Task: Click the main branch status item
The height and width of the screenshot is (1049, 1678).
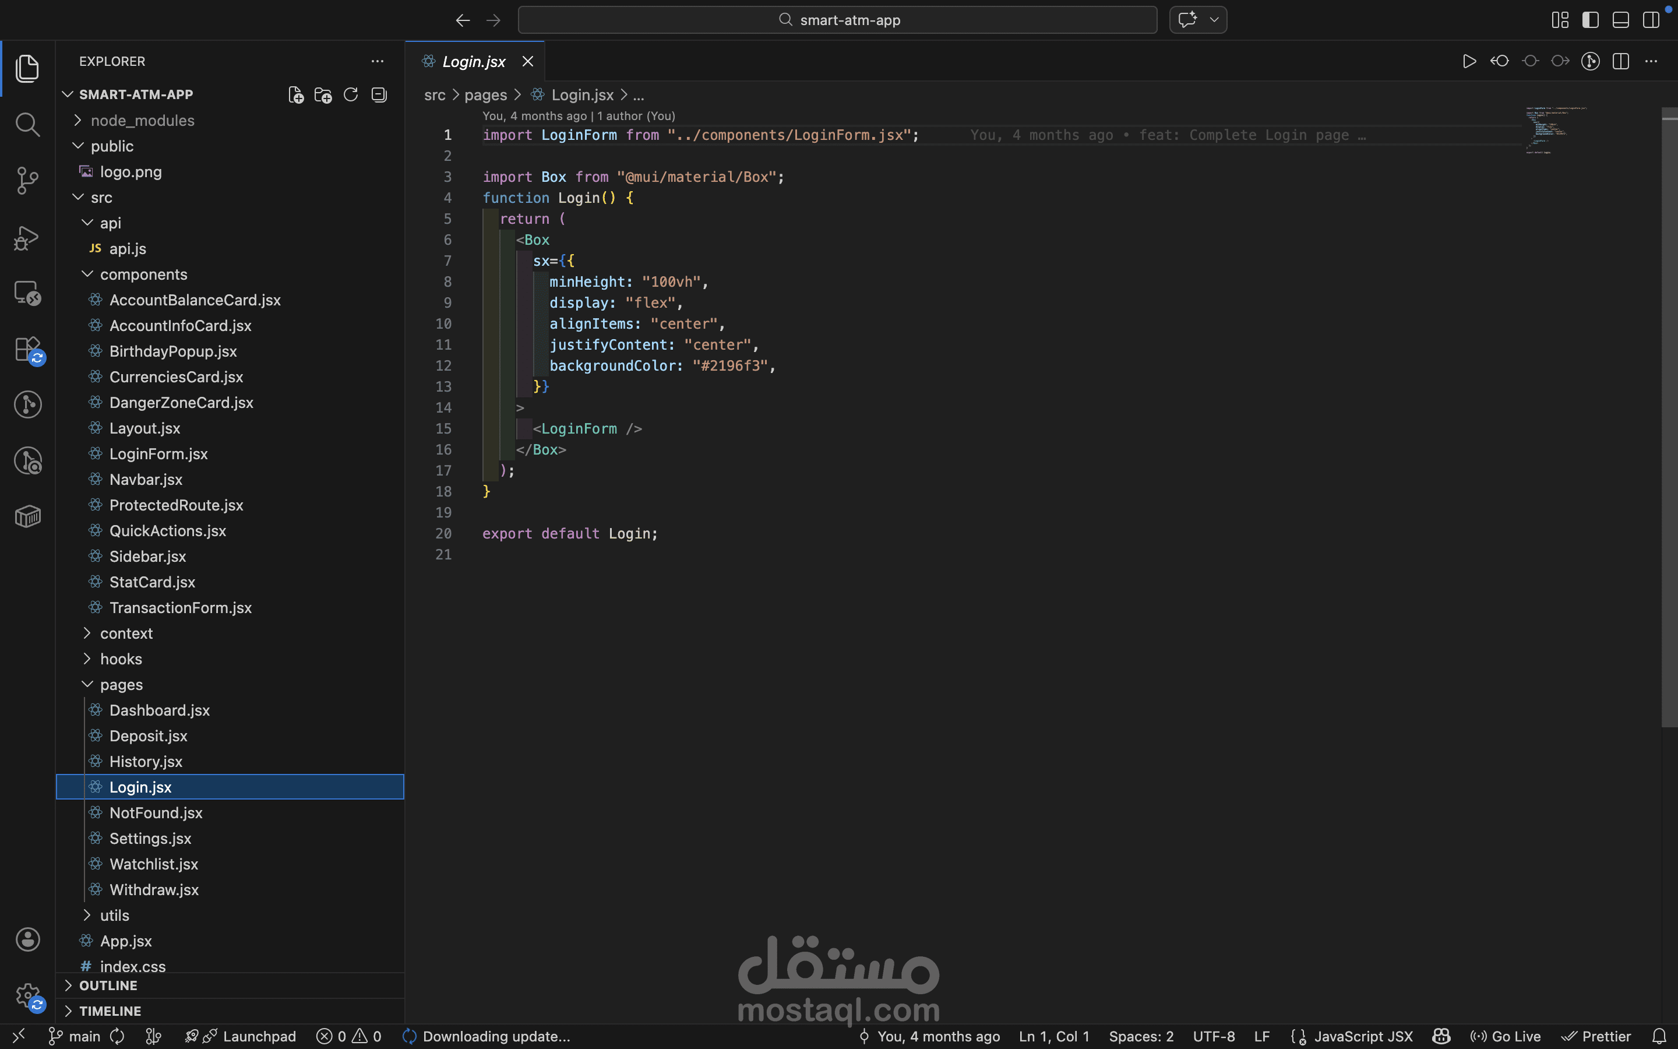Action: tap(75, 1037)
